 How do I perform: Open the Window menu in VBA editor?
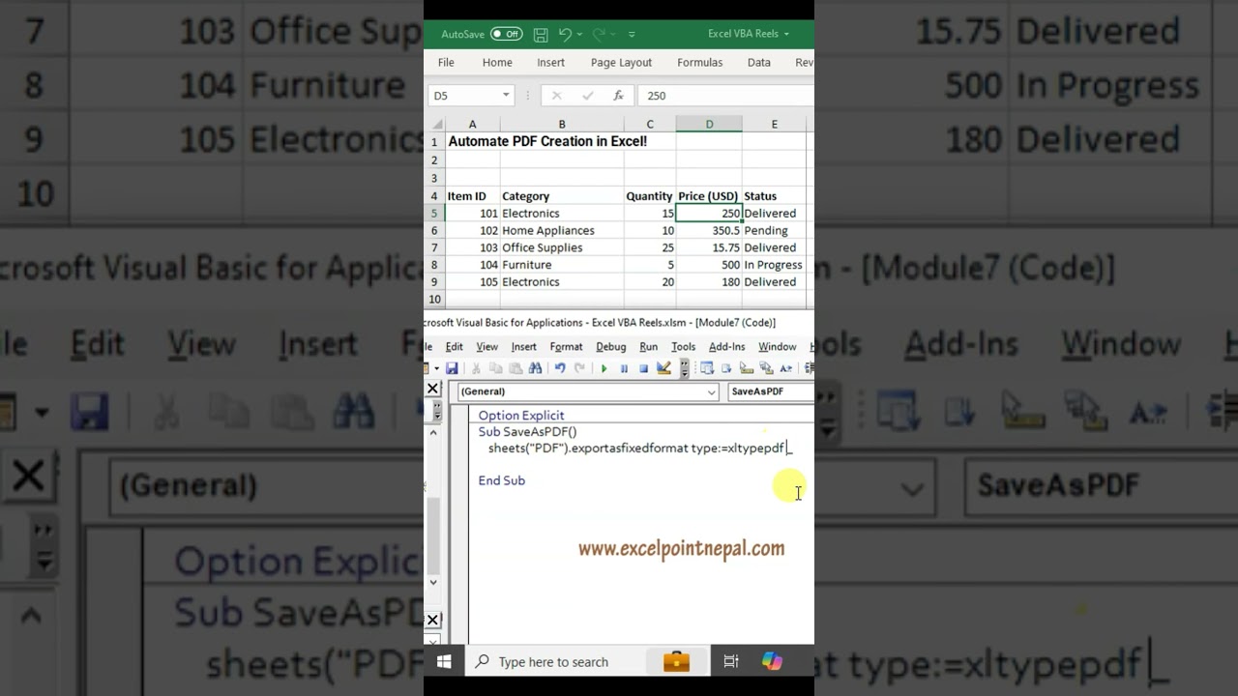(777, 346)
